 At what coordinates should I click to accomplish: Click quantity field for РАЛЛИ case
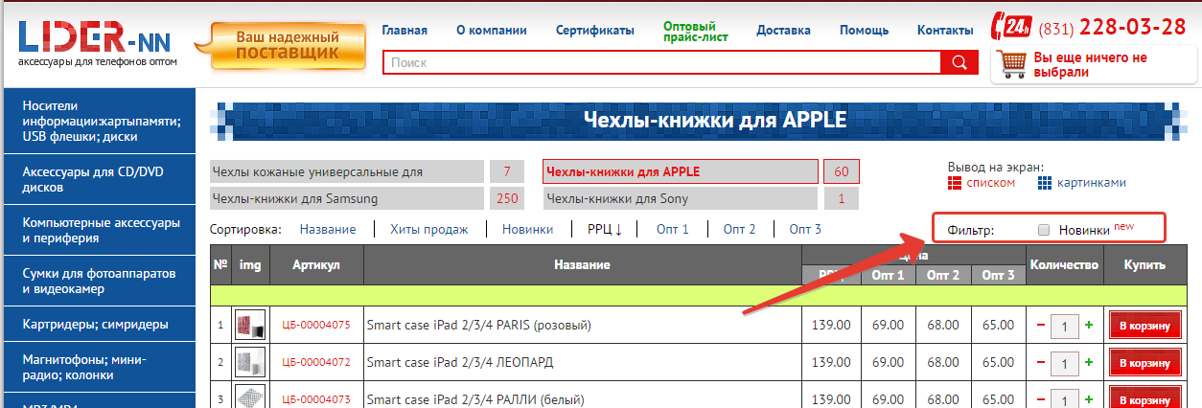1065,398
